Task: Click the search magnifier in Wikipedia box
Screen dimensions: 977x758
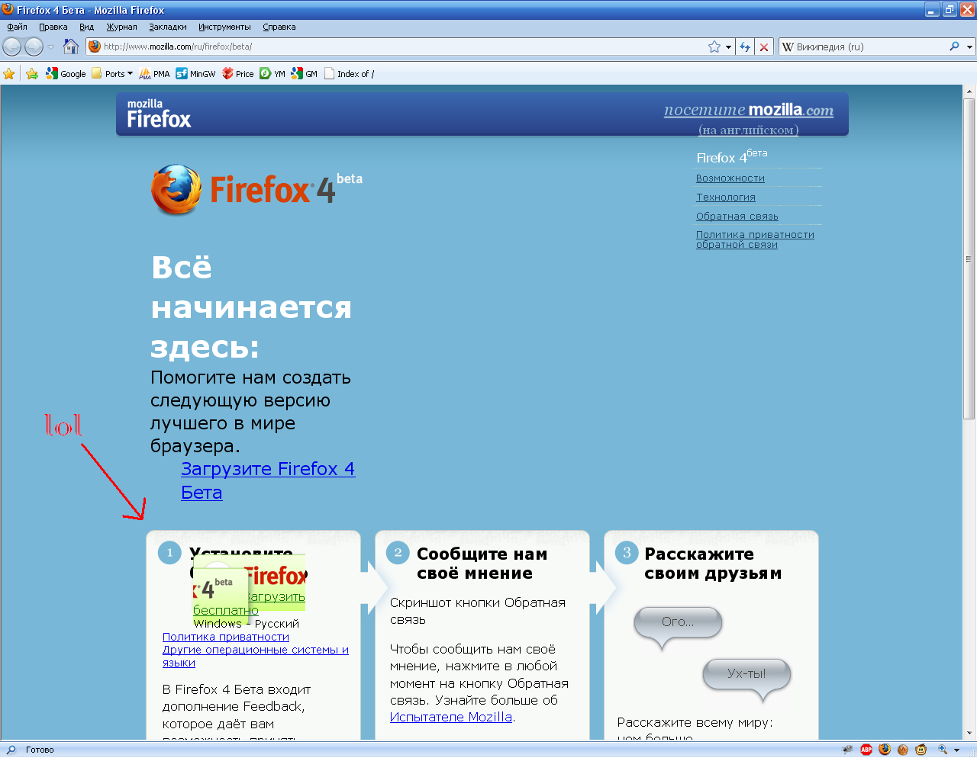Action: [x=954, y=47]
